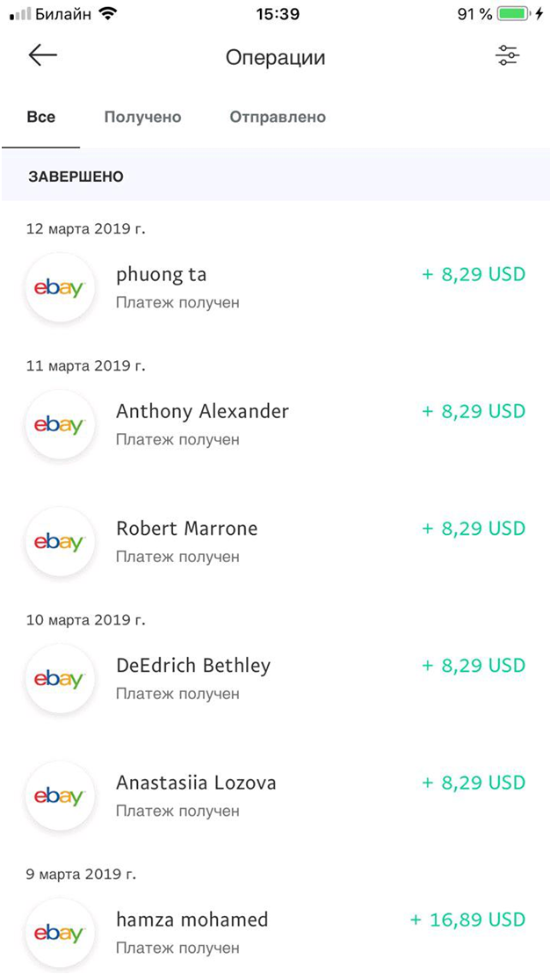Tap eBay icon next to DeEdrich Bethley
Viewport: 550px width, 974px height.
60,678
